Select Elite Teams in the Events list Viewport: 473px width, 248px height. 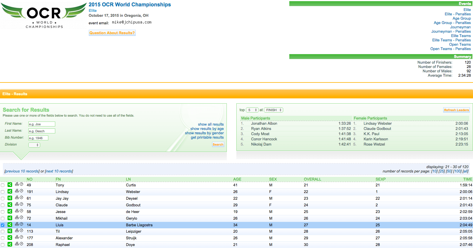click(461, 36)
